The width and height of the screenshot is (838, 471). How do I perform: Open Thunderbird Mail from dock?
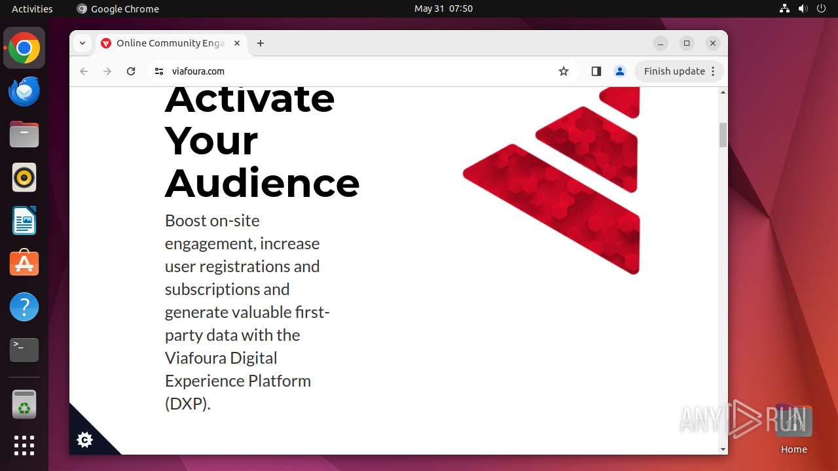coord(24,91)
